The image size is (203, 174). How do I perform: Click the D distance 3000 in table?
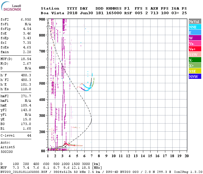point(86,164)
